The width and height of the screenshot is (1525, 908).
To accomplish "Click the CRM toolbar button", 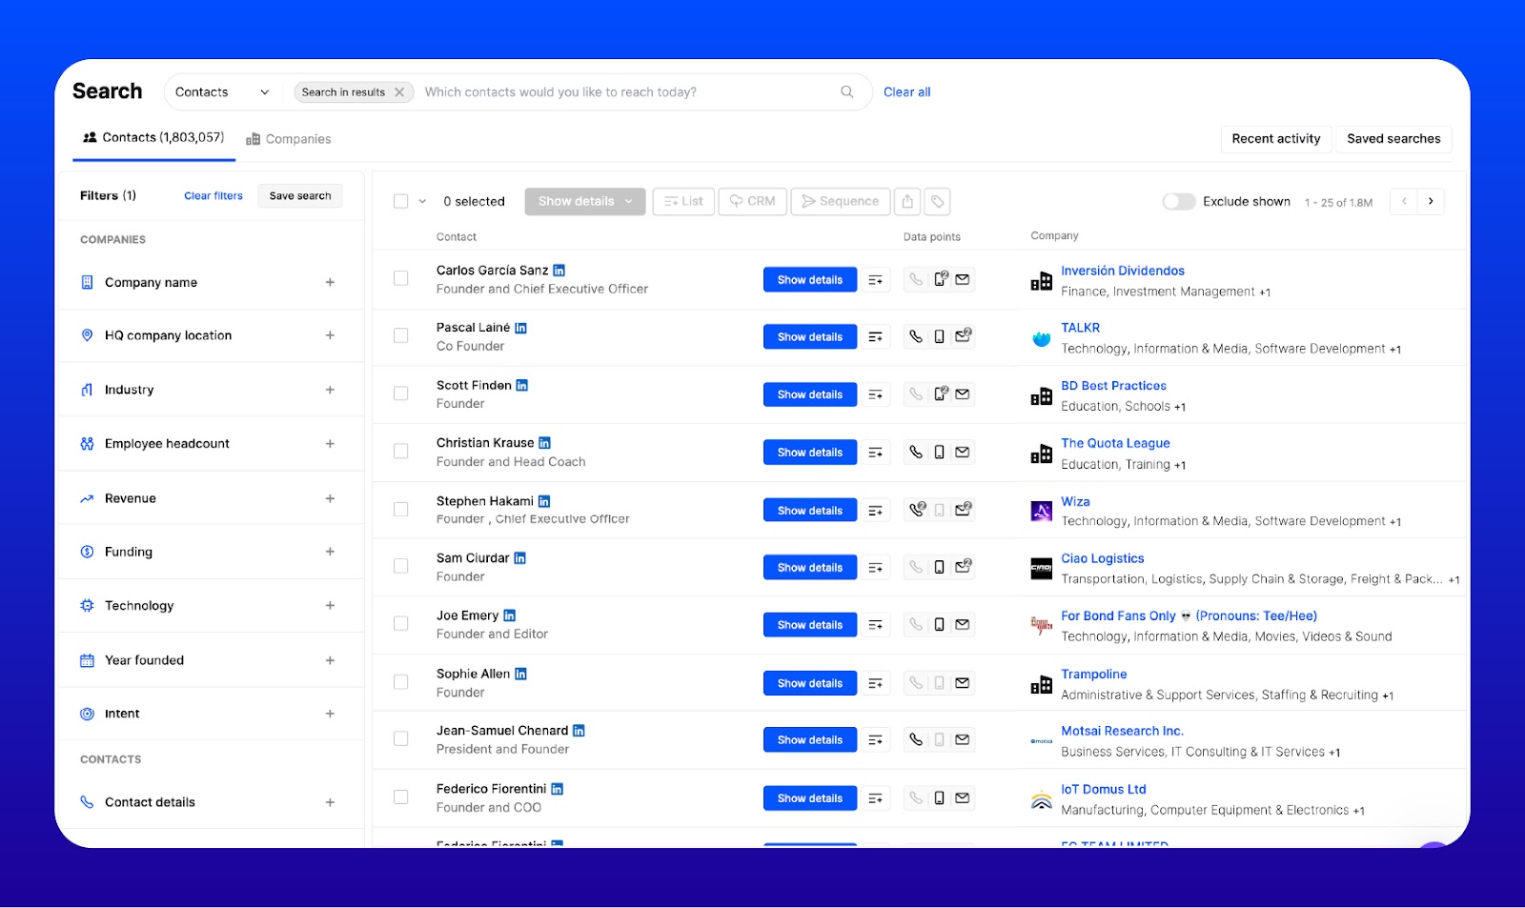I will click(753, 201).
